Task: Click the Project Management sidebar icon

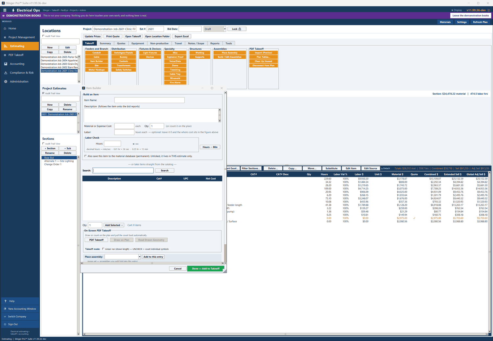Action: pyautogui.click(x=5, y=37)
